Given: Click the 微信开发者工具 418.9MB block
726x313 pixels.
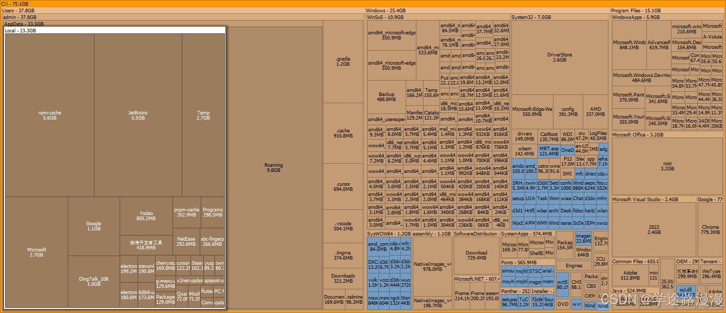Looking at the screenshot, I should tap(146, 245).
